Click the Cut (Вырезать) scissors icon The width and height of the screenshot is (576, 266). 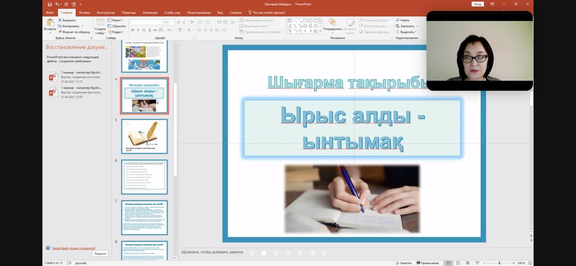60,20
